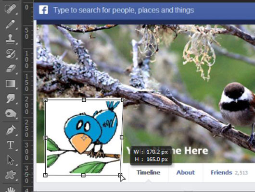Activate the Pen tool

pyautogui.click(x=11, y=130)
